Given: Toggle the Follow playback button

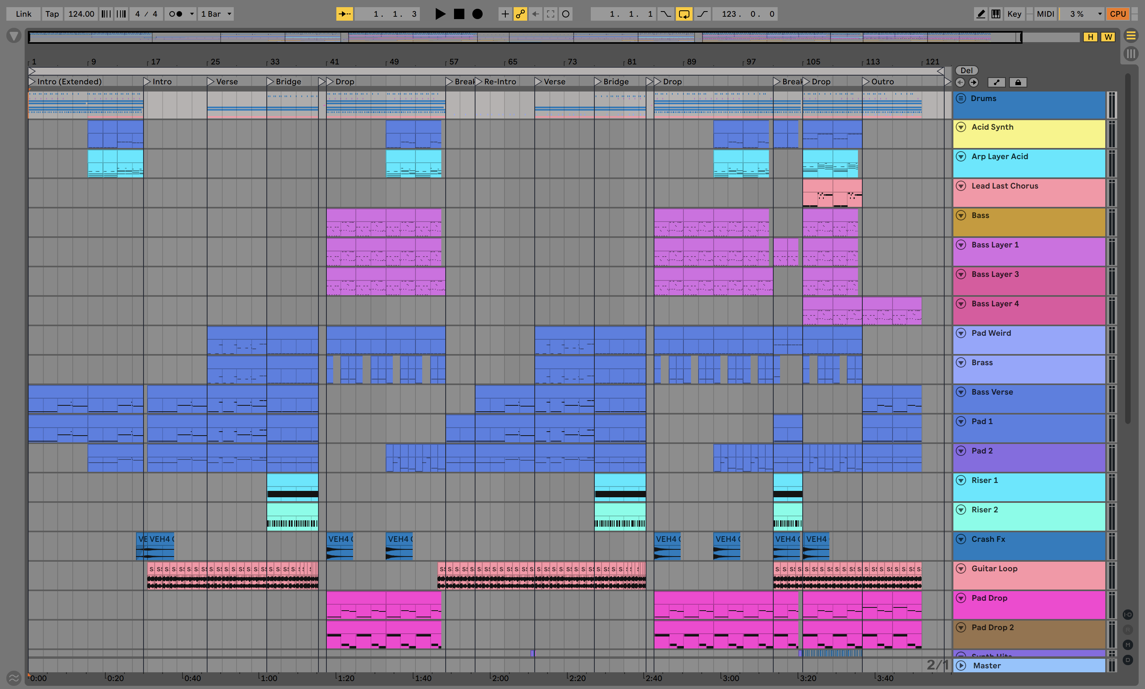Looking at the screenshot, I should click(x=344, y=14).
